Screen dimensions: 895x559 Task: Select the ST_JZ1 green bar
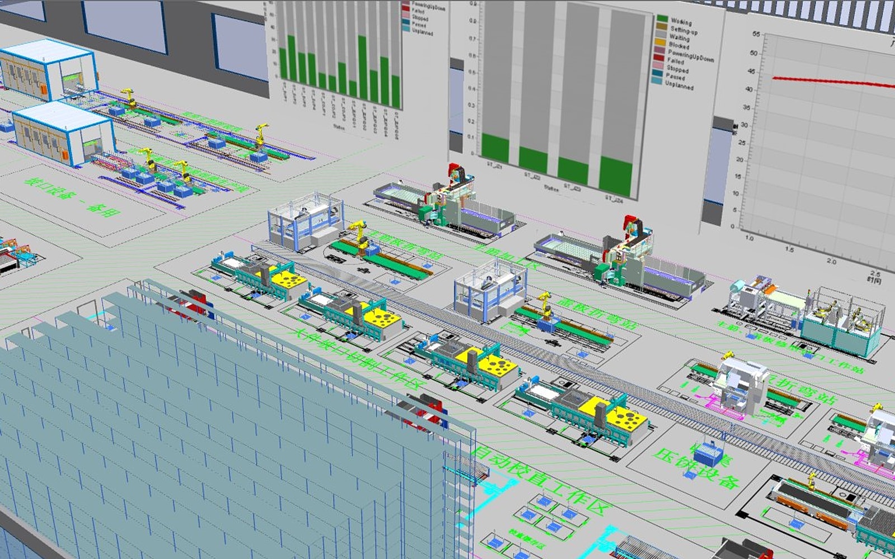[495, 148]
